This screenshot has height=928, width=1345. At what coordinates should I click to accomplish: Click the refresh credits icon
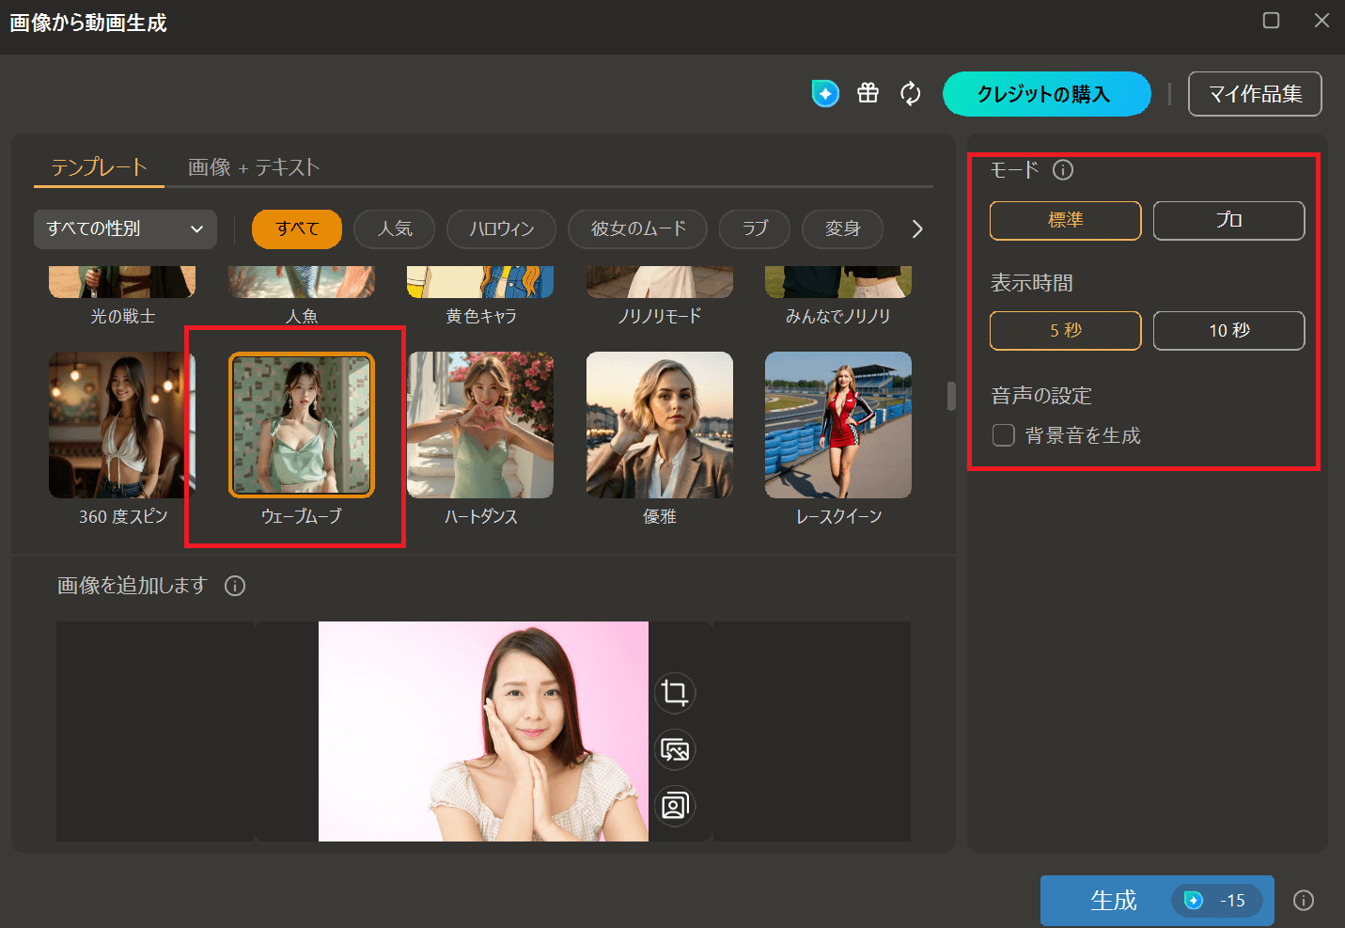click(910, 93)
